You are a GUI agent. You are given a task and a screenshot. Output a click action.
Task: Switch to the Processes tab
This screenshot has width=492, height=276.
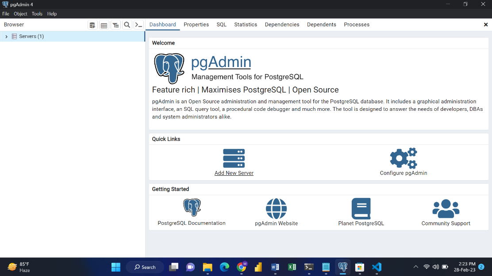point(357,24)
